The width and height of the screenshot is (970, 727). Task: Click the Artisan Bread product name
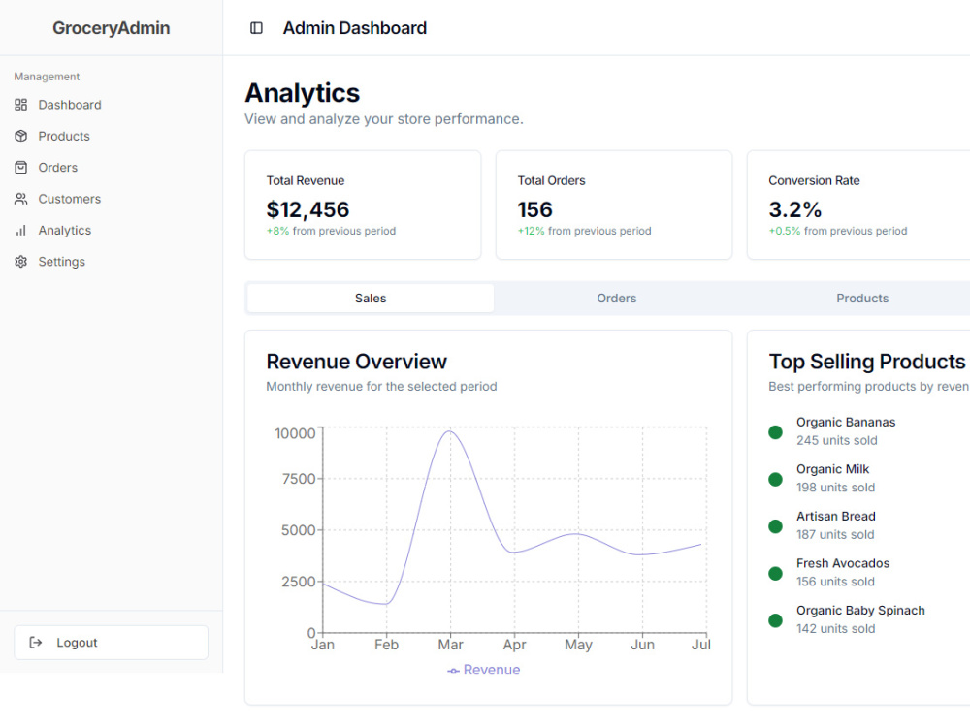pyautogui.click(x=836, y=517)
